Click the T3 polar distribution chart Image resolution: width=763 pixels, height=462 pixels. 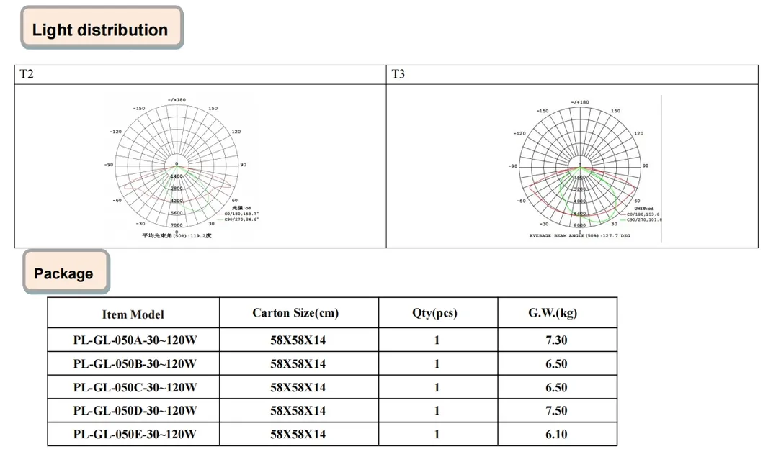[x=584, y=168]
